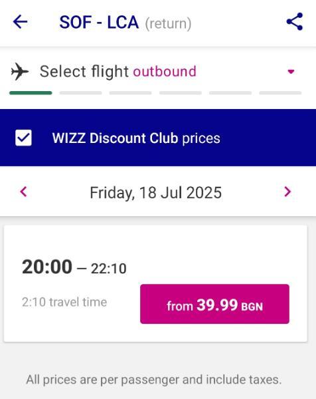Image resolution: width=316 pixels, height=399 pixels.
Task: Click the fourth booking progress step segment
Action: click(181, 93)
